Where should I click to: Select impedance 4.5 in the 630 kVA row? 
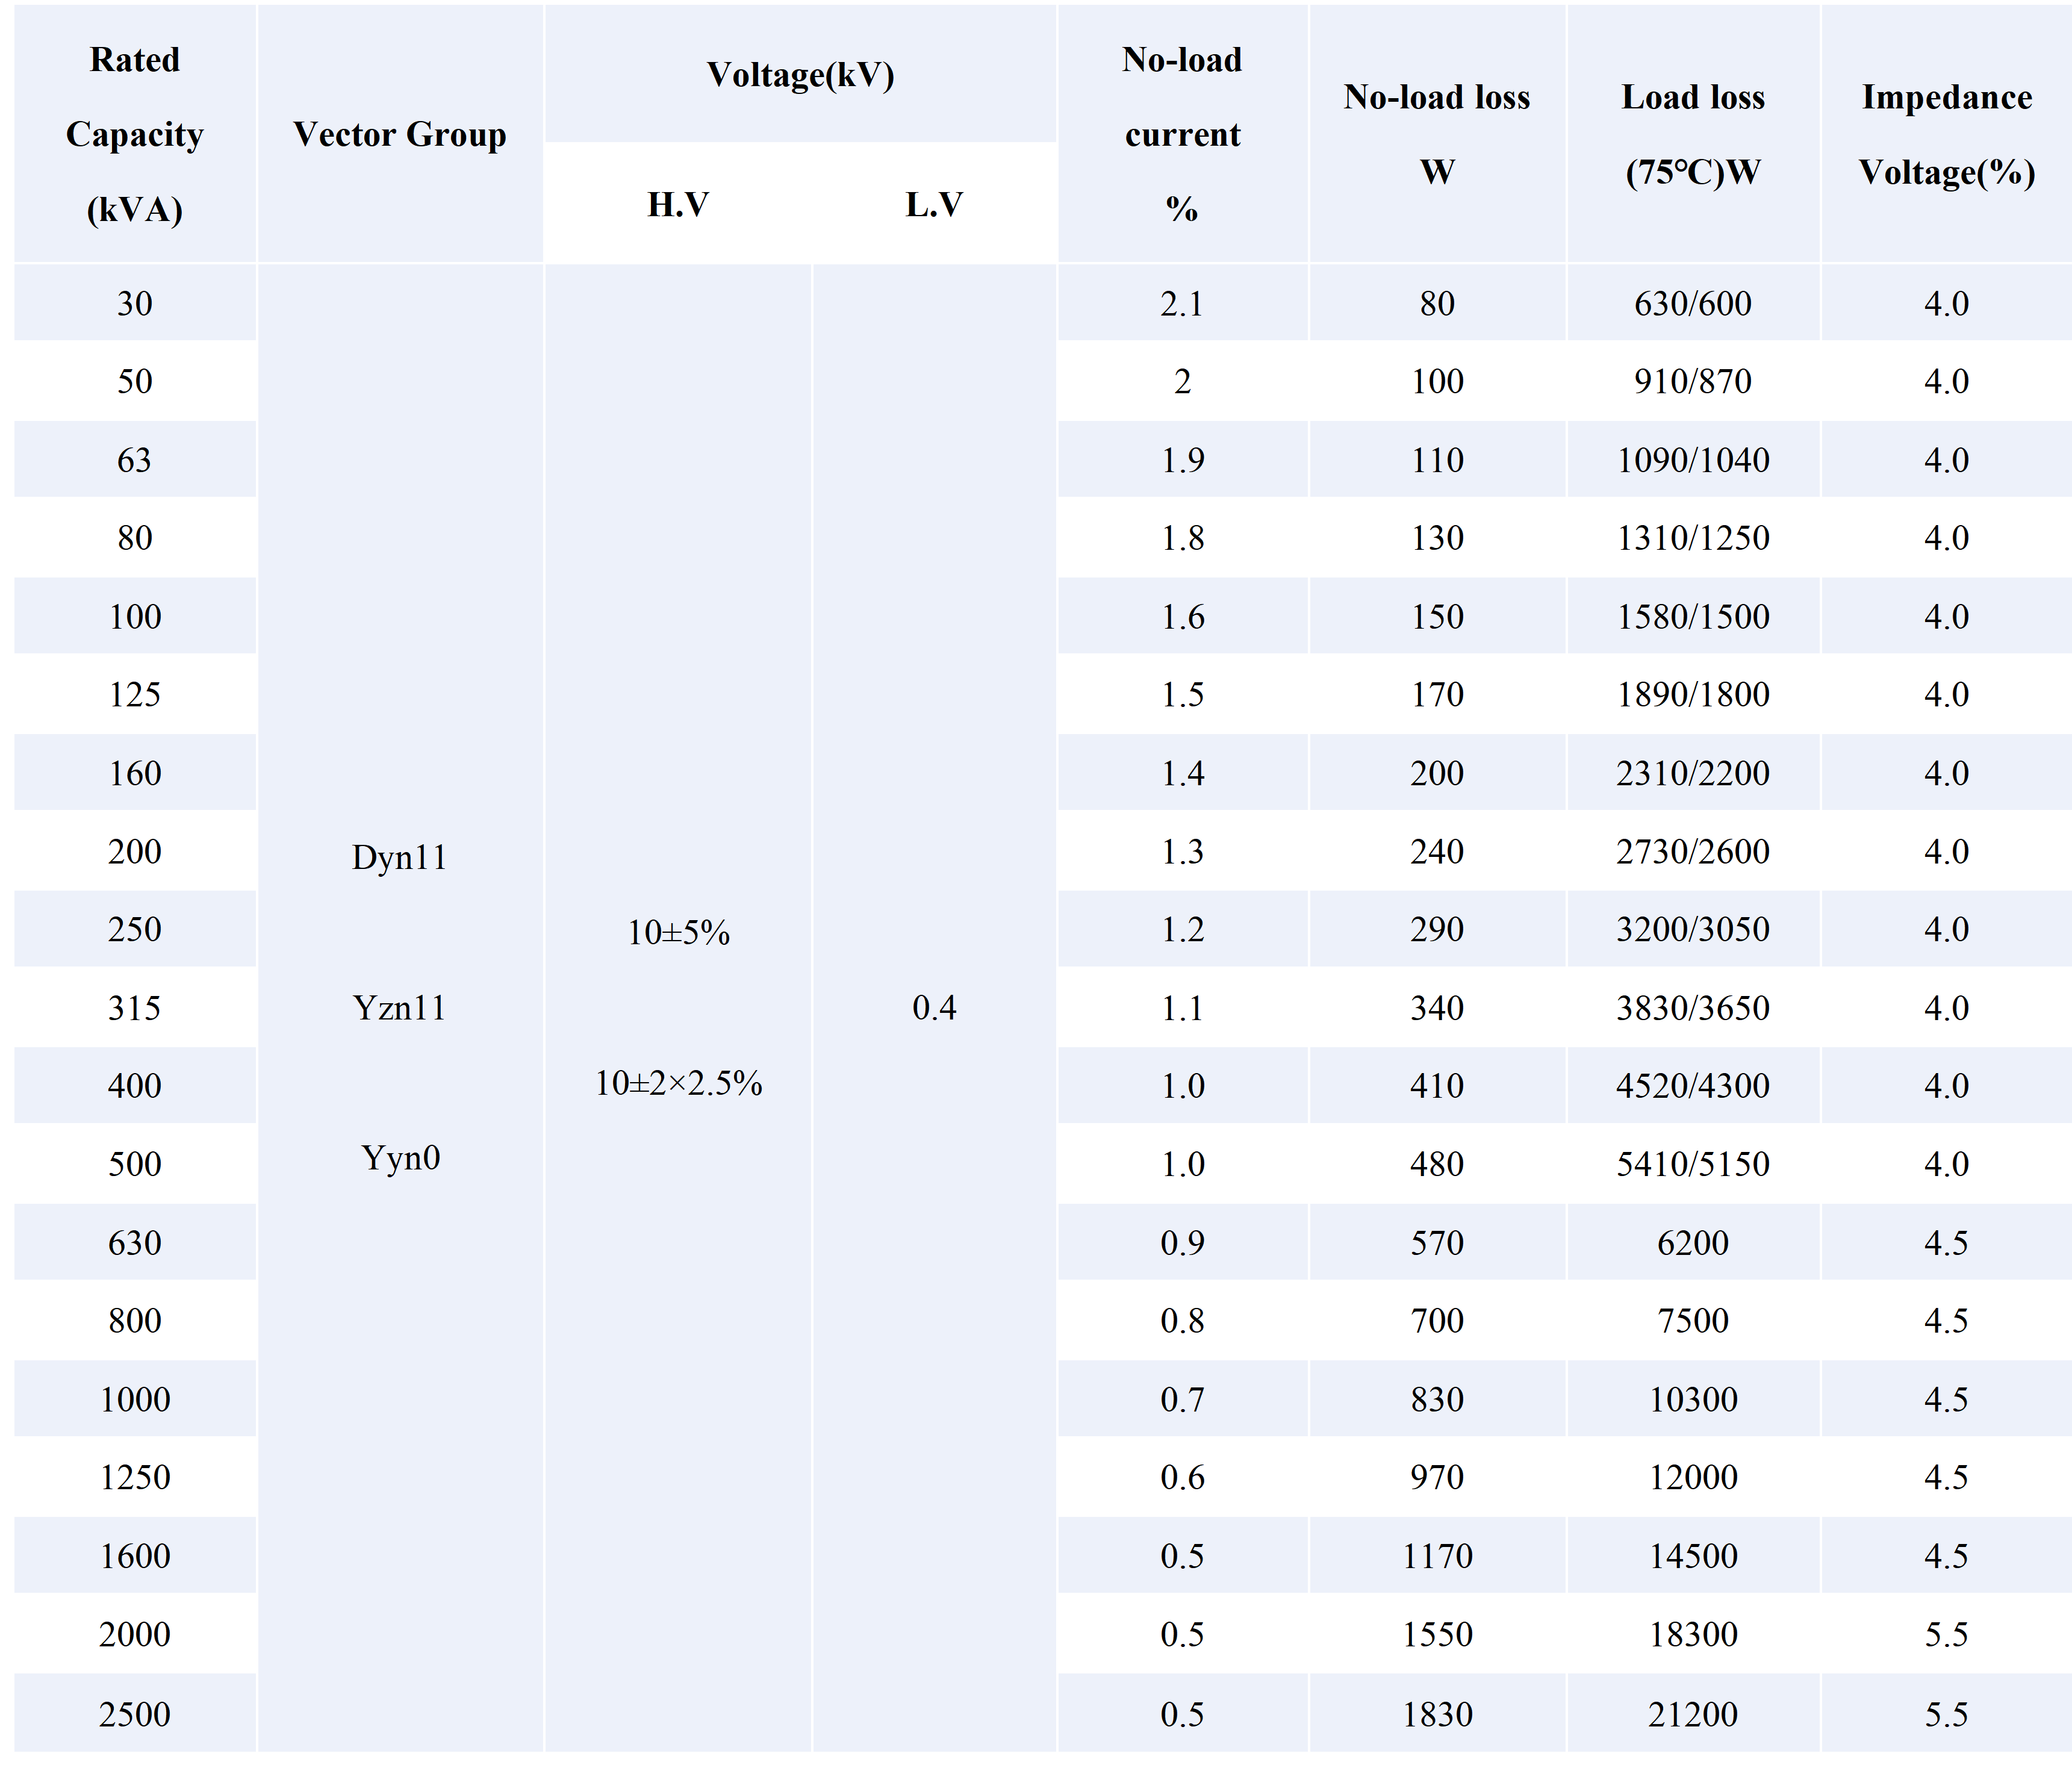tap(1946, 1243)
